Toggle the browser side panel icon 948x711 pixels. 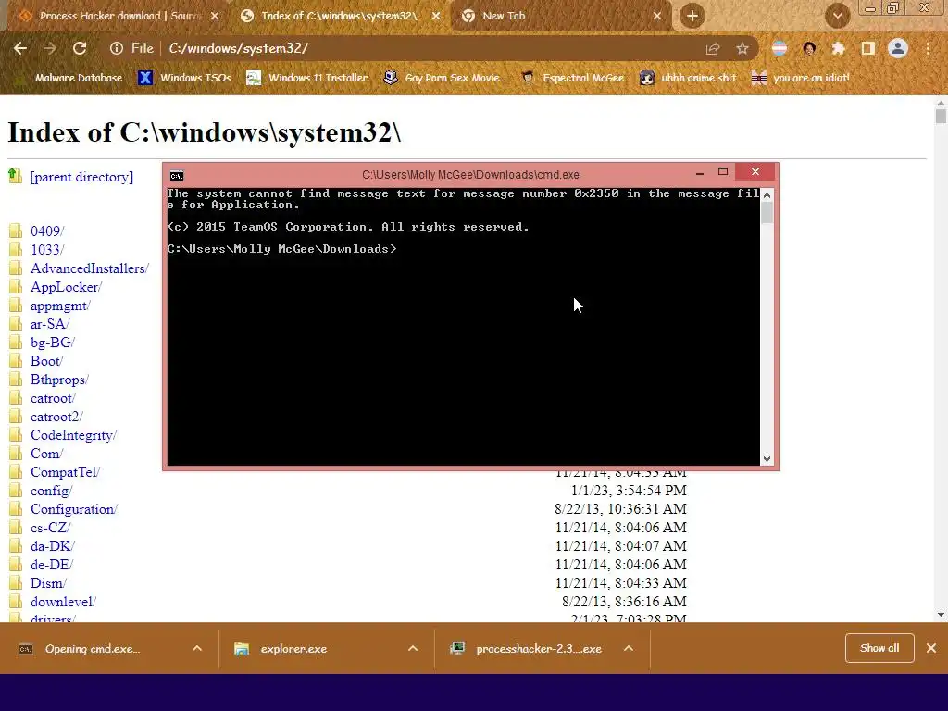tap(868, 48)
